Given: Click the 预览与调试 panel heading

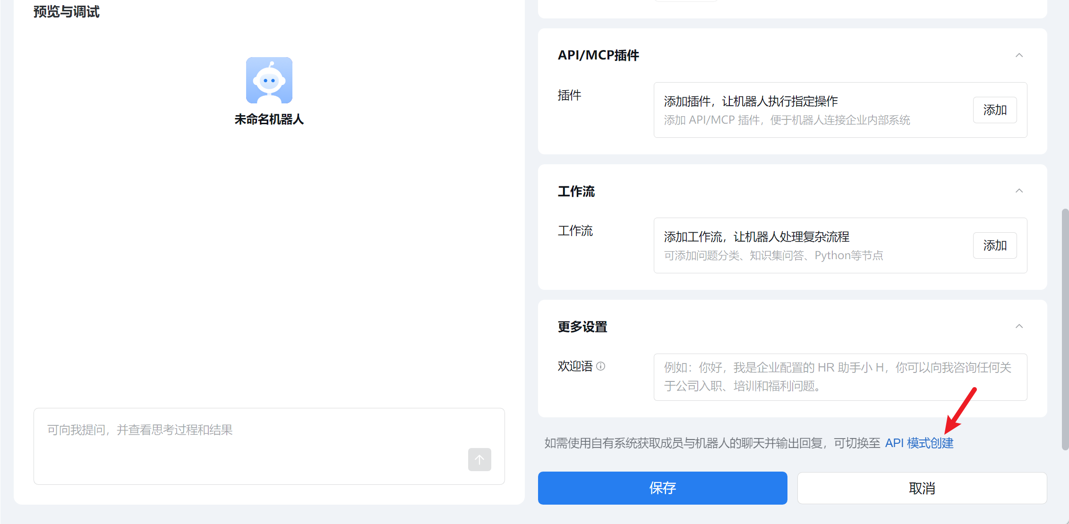Looking at the screenshot, I should 67,12.
